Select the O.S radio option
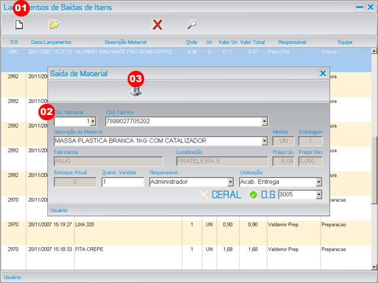The height and width of the screenshot is (283, 378). point(253,195)
